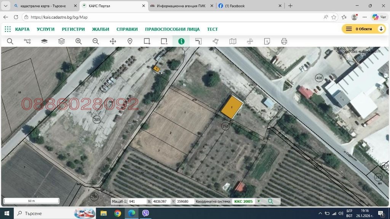The image size is (390, 219).
Task: Select the location marker tool
Action: click(130, 41)
